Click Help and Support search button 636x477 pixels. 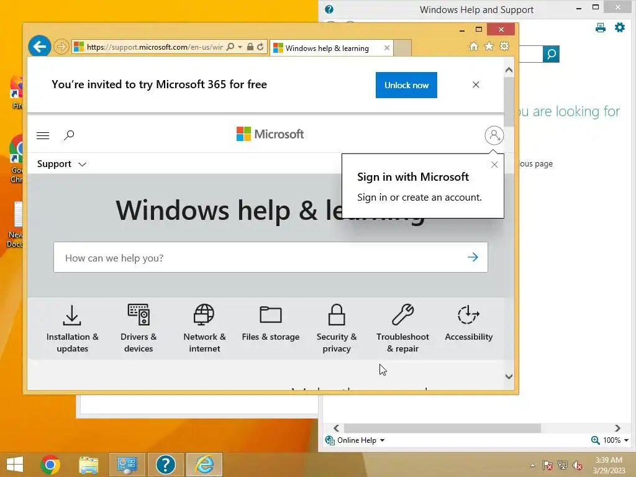point(551,54)
